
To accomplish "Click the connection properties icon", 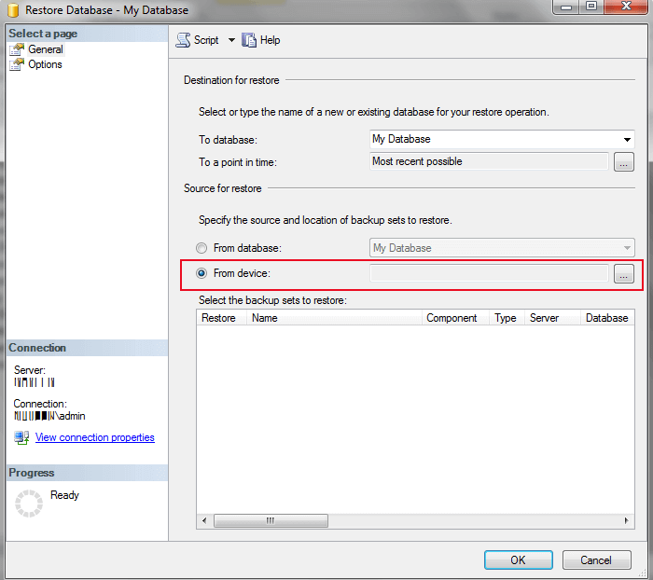I will (x=21, y=437).
